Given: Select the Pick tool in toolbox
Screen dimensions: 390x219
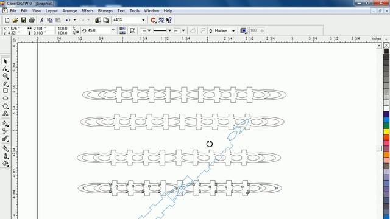Looking at the screenshot, I should 5,61.
